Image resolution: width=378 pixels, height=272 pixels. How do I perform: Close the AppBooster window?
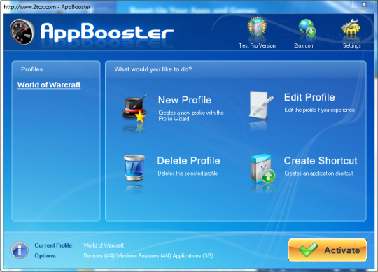(364, 4)
